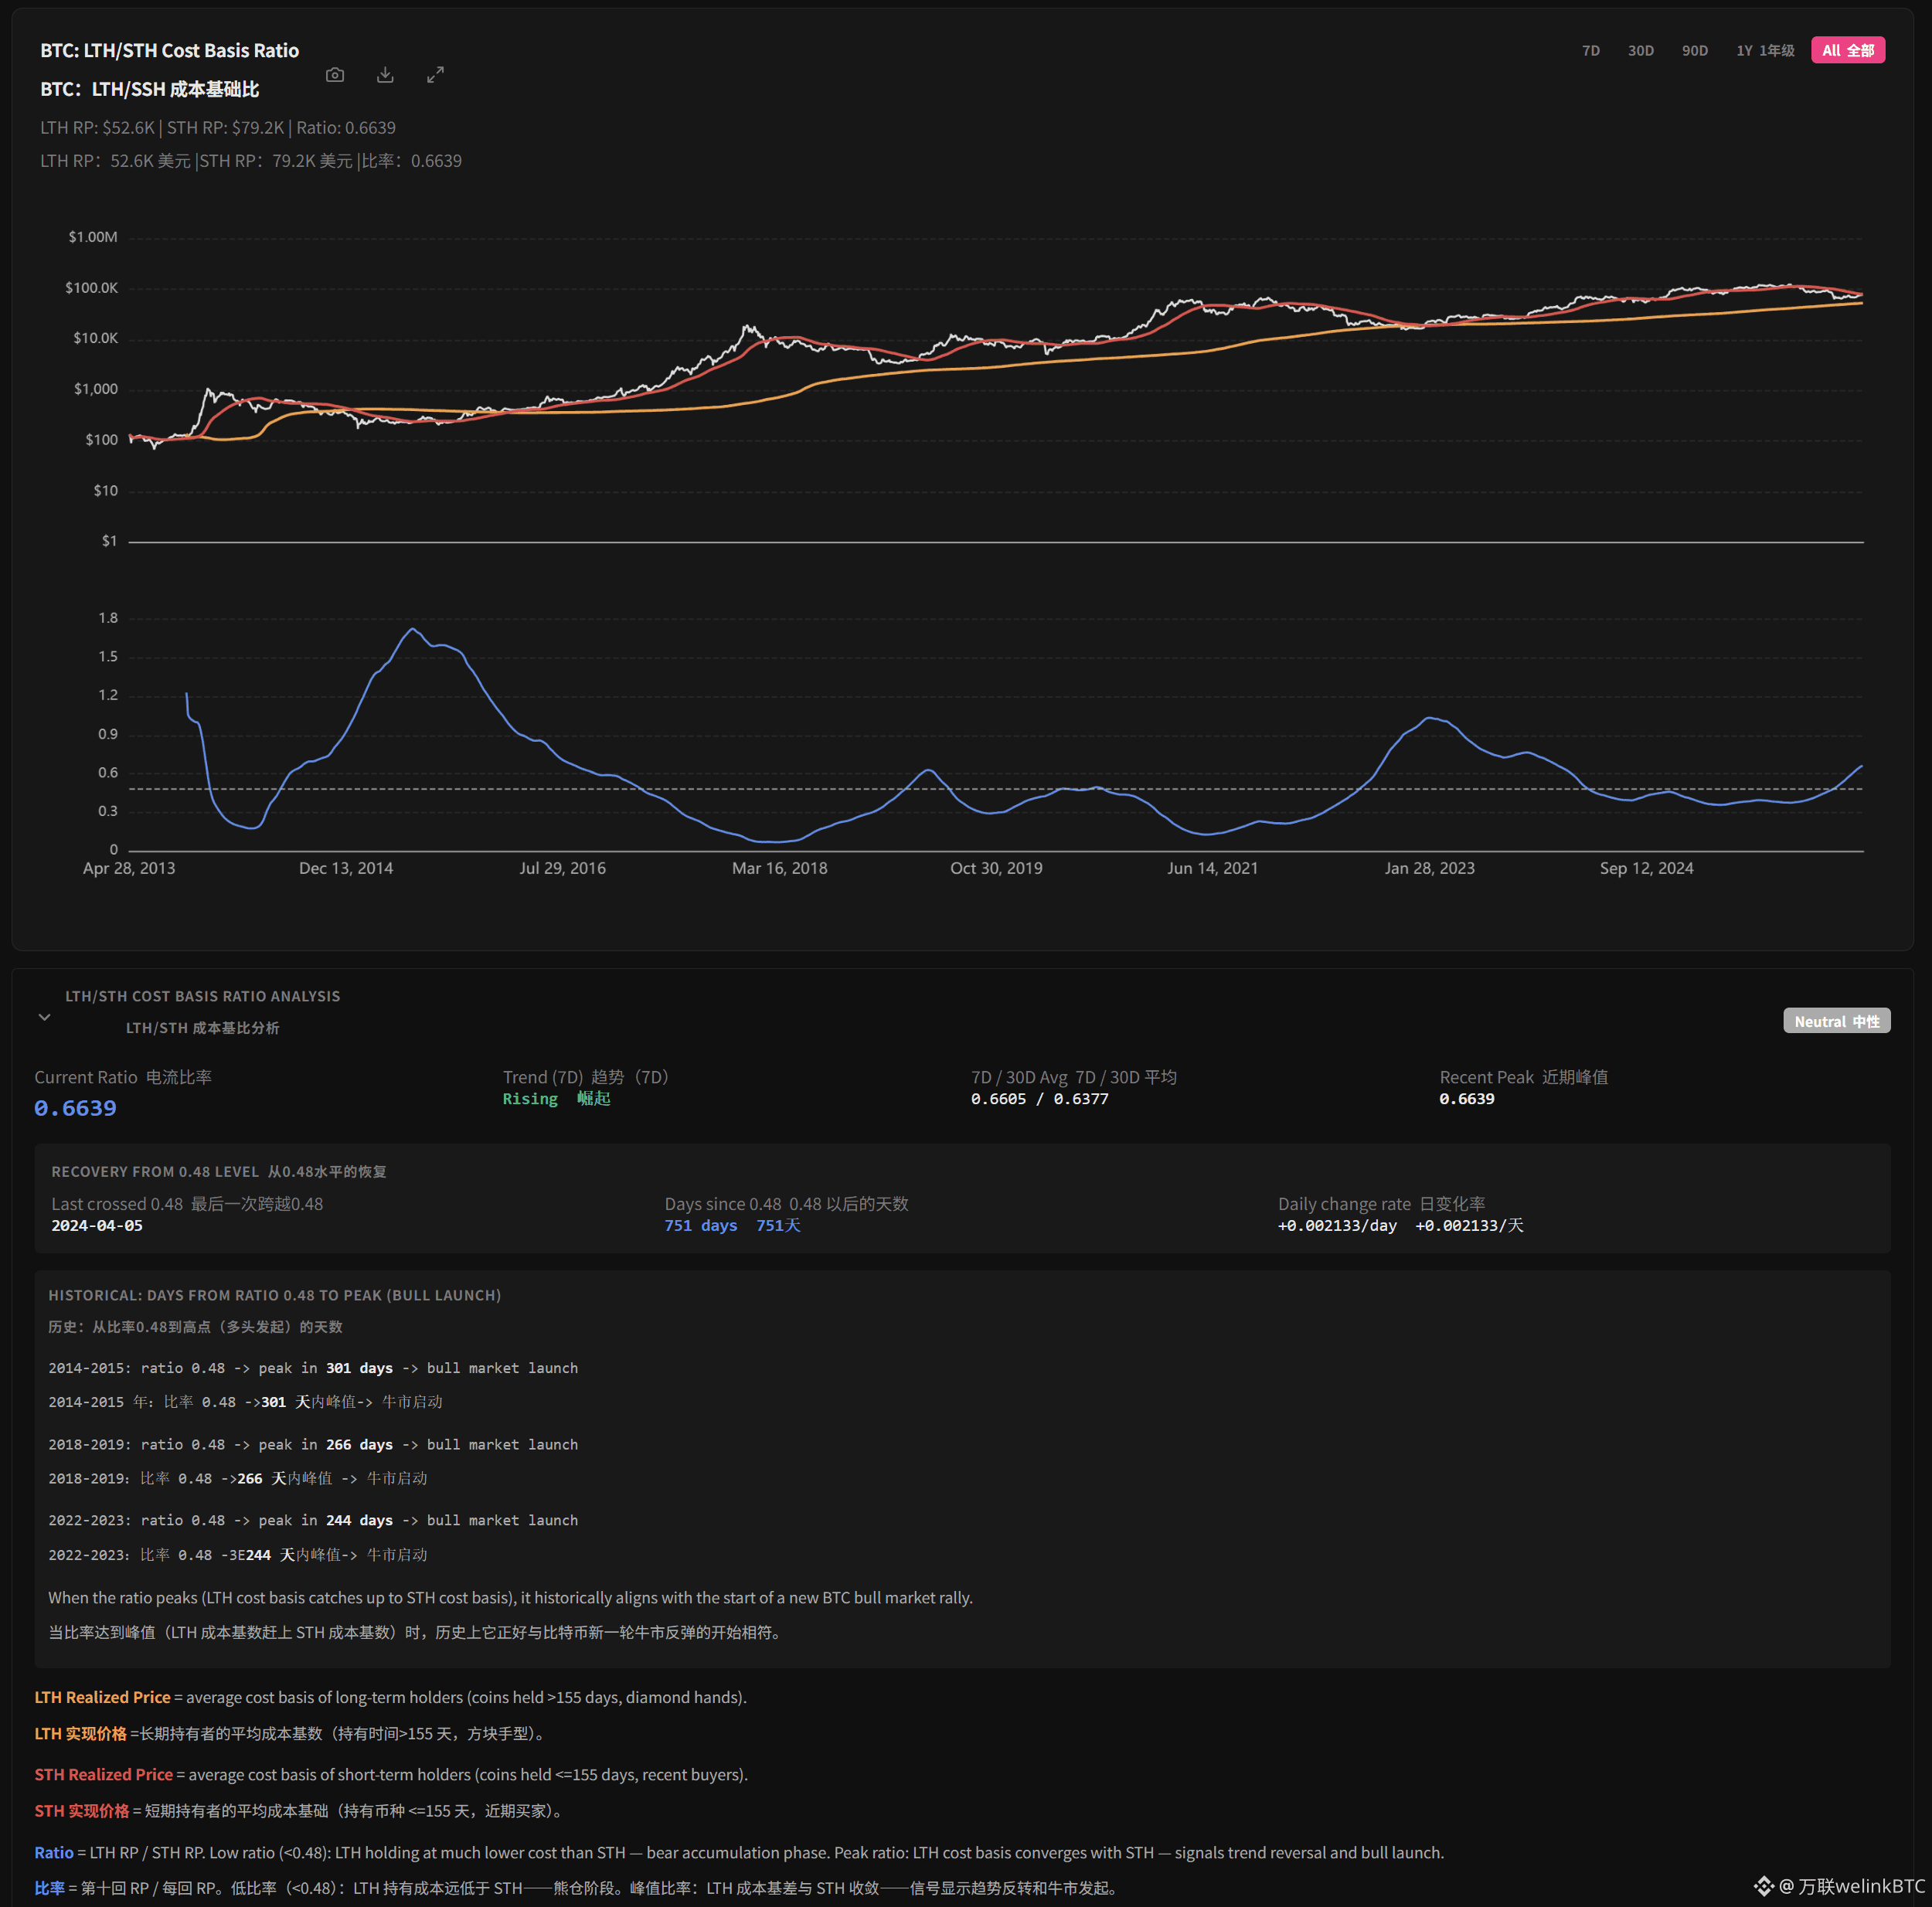
Task: Click the Trend (7D) label
Action: pos(543,1077)
